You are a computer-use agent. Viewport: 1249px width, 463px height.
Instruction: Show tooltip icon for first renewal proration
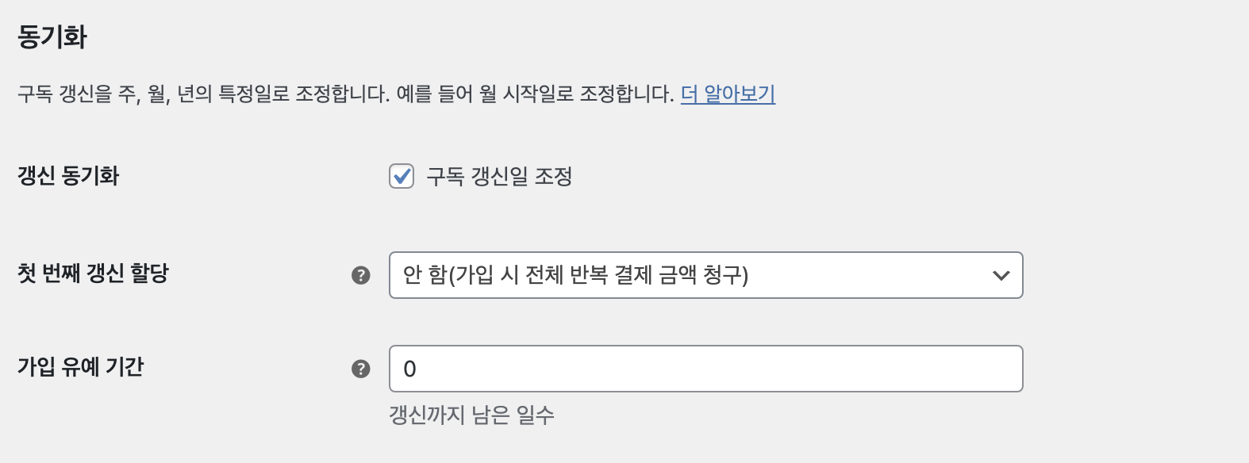tap(361, 275)
